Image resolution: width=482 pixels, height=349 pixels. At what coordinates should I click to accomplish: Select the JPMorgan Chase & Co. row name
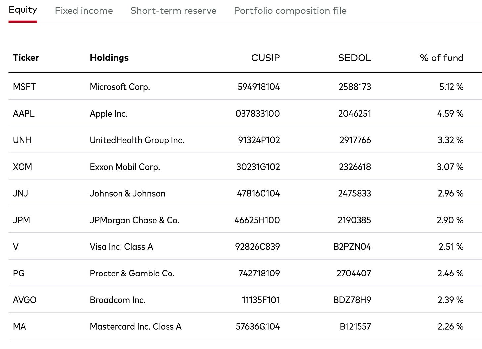[x=134, y=220]
